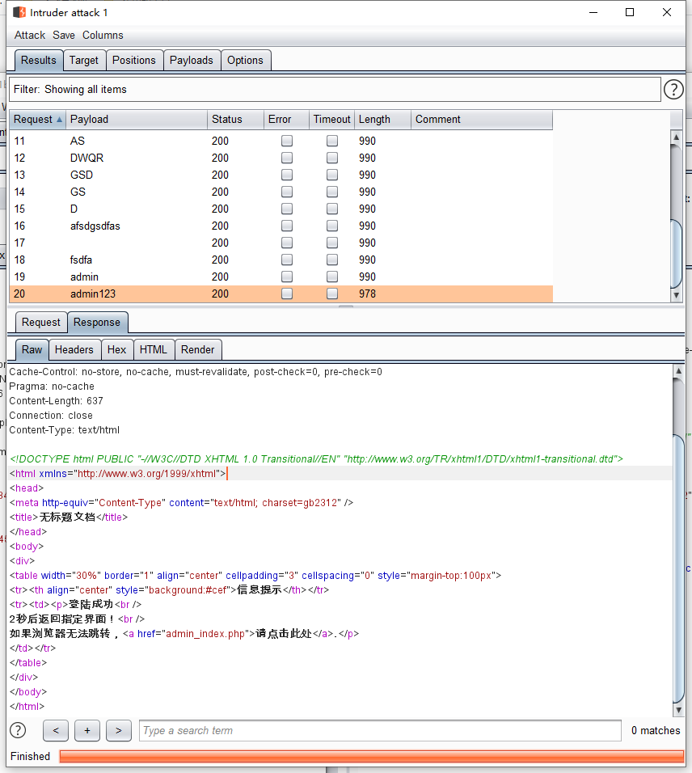Go to the previous search match
The image size is (692, 773).
[x=56, y=730]
